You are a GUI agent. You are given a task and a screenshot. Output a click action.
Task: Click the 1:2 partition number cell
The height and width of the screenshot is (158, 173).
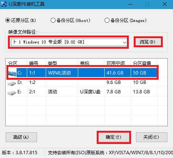tap(32, 82)
